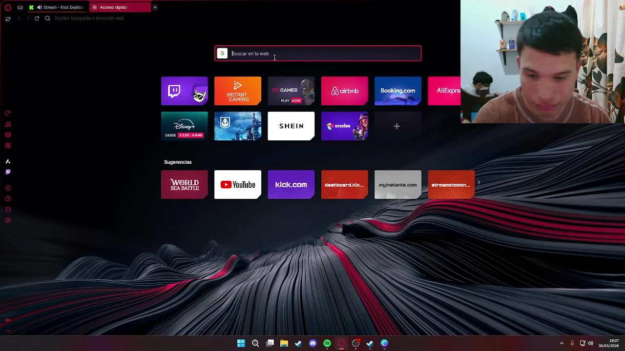Click the sidebar sync icon beside navigation arrows
Screen dimensions: 625x351
coord(8,19)
